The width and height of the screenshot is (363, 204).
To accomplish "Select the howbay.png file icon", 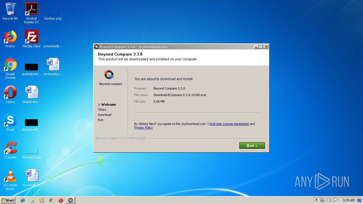I will (x=53, y=13).
